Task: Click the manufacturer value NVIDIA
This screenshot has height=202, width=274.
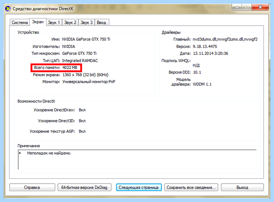Action: click(68, 47)
